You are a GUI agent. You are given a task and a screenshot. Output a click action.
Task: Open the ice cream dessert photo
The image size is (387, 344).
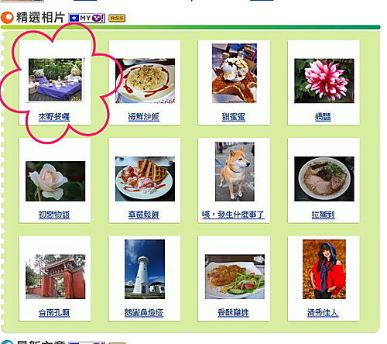tap(235, 74)
